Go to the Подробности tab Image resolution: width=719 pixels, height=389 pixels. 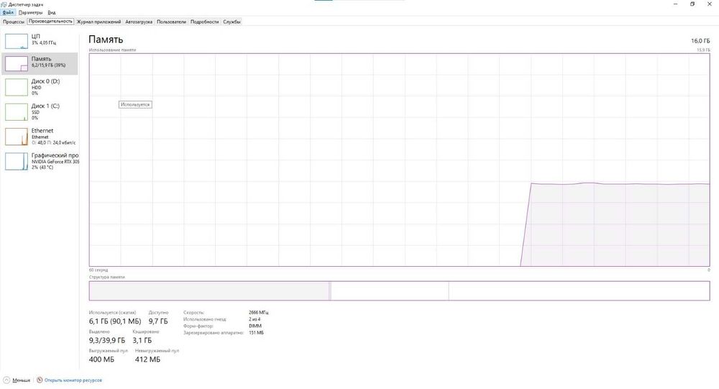(x=204, y=22)
